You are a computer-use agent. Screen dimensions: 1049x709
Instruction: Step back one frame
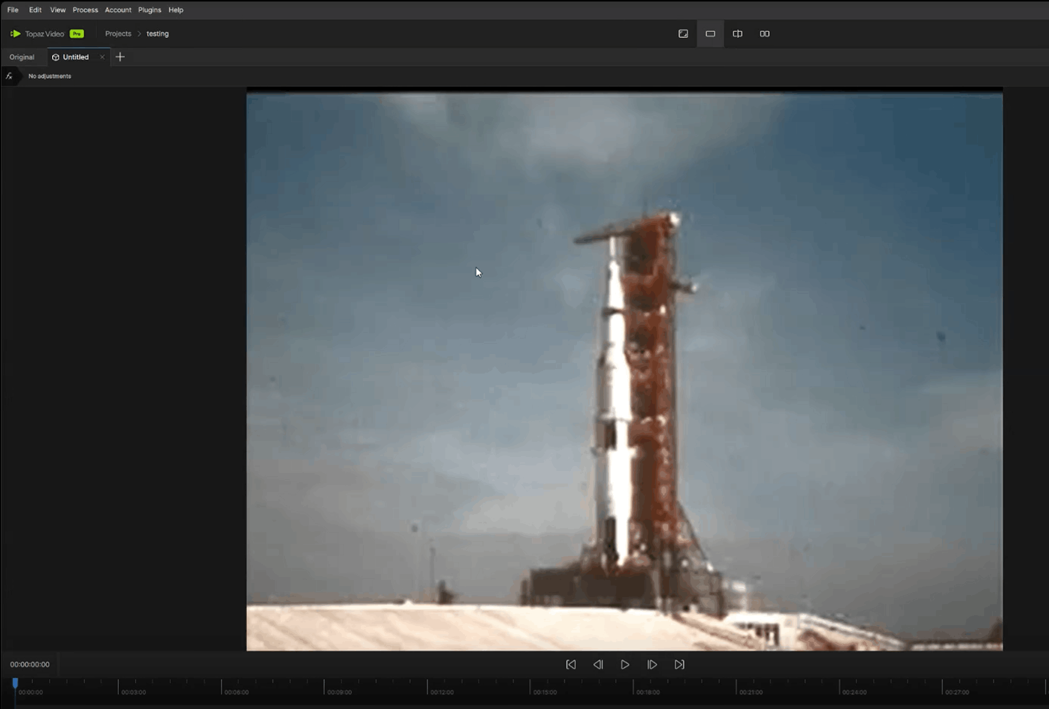click(x=598, y=664)
